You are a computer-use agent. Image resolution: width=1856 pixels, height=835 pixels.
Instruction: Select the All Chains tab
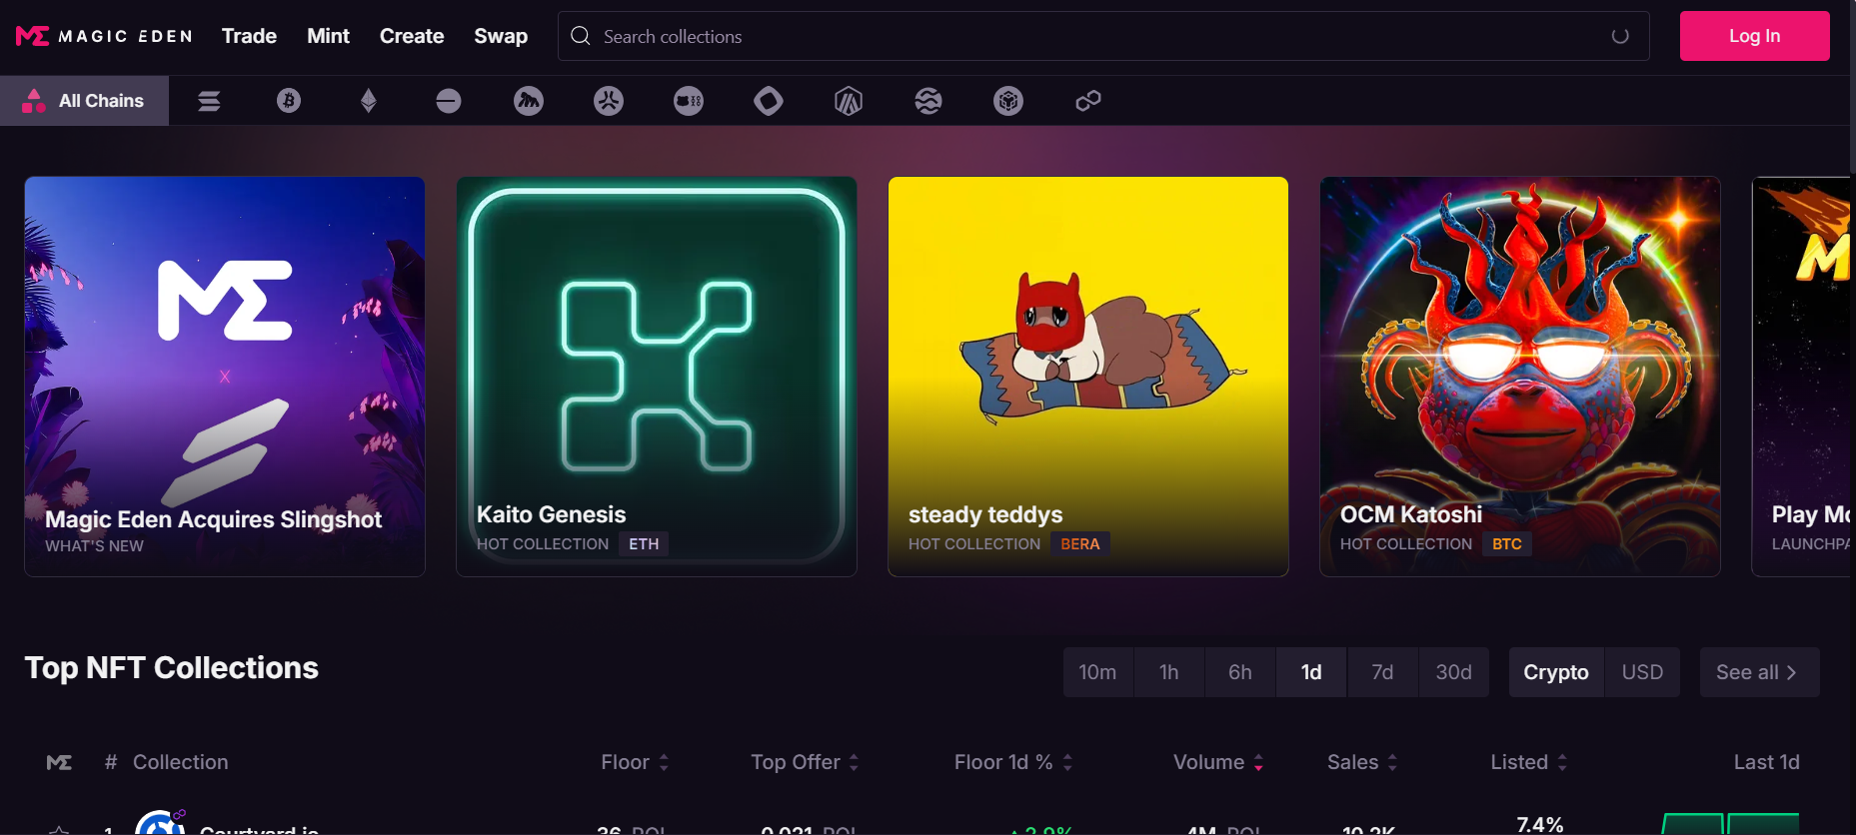click(x=84, y=101)
